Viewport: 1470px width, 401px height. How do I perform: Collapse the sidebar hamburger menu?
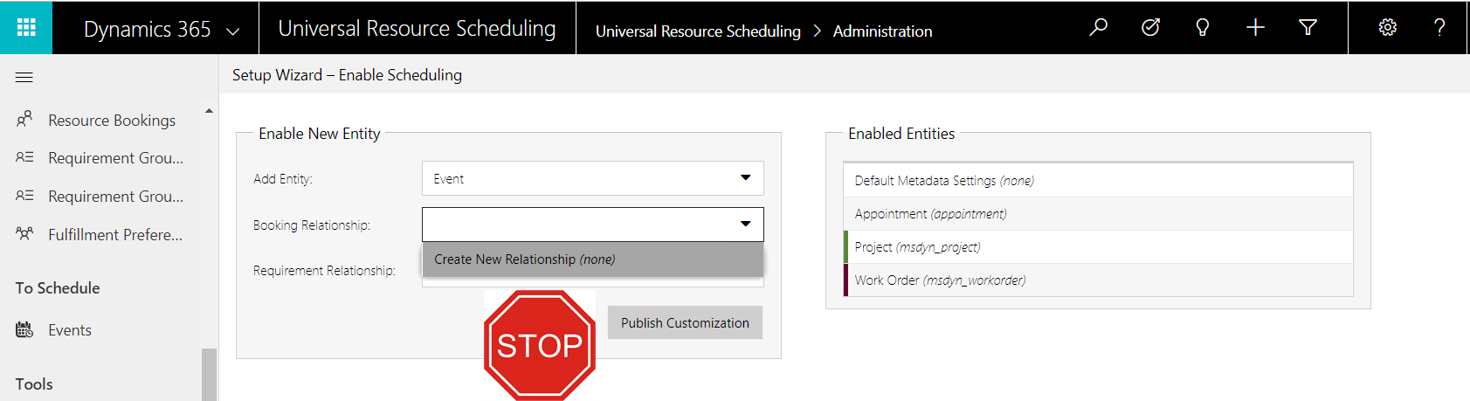pyautogui.click(x=24, y=78)
